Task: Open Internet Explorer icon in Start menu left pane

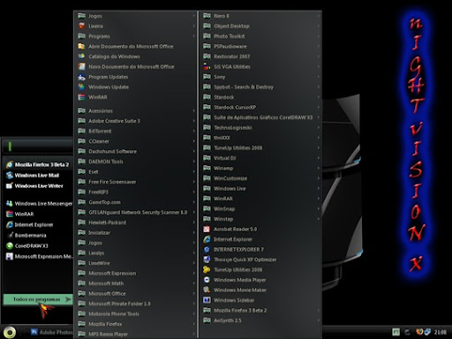Action: pyautogui.click(x=10, y=225)
